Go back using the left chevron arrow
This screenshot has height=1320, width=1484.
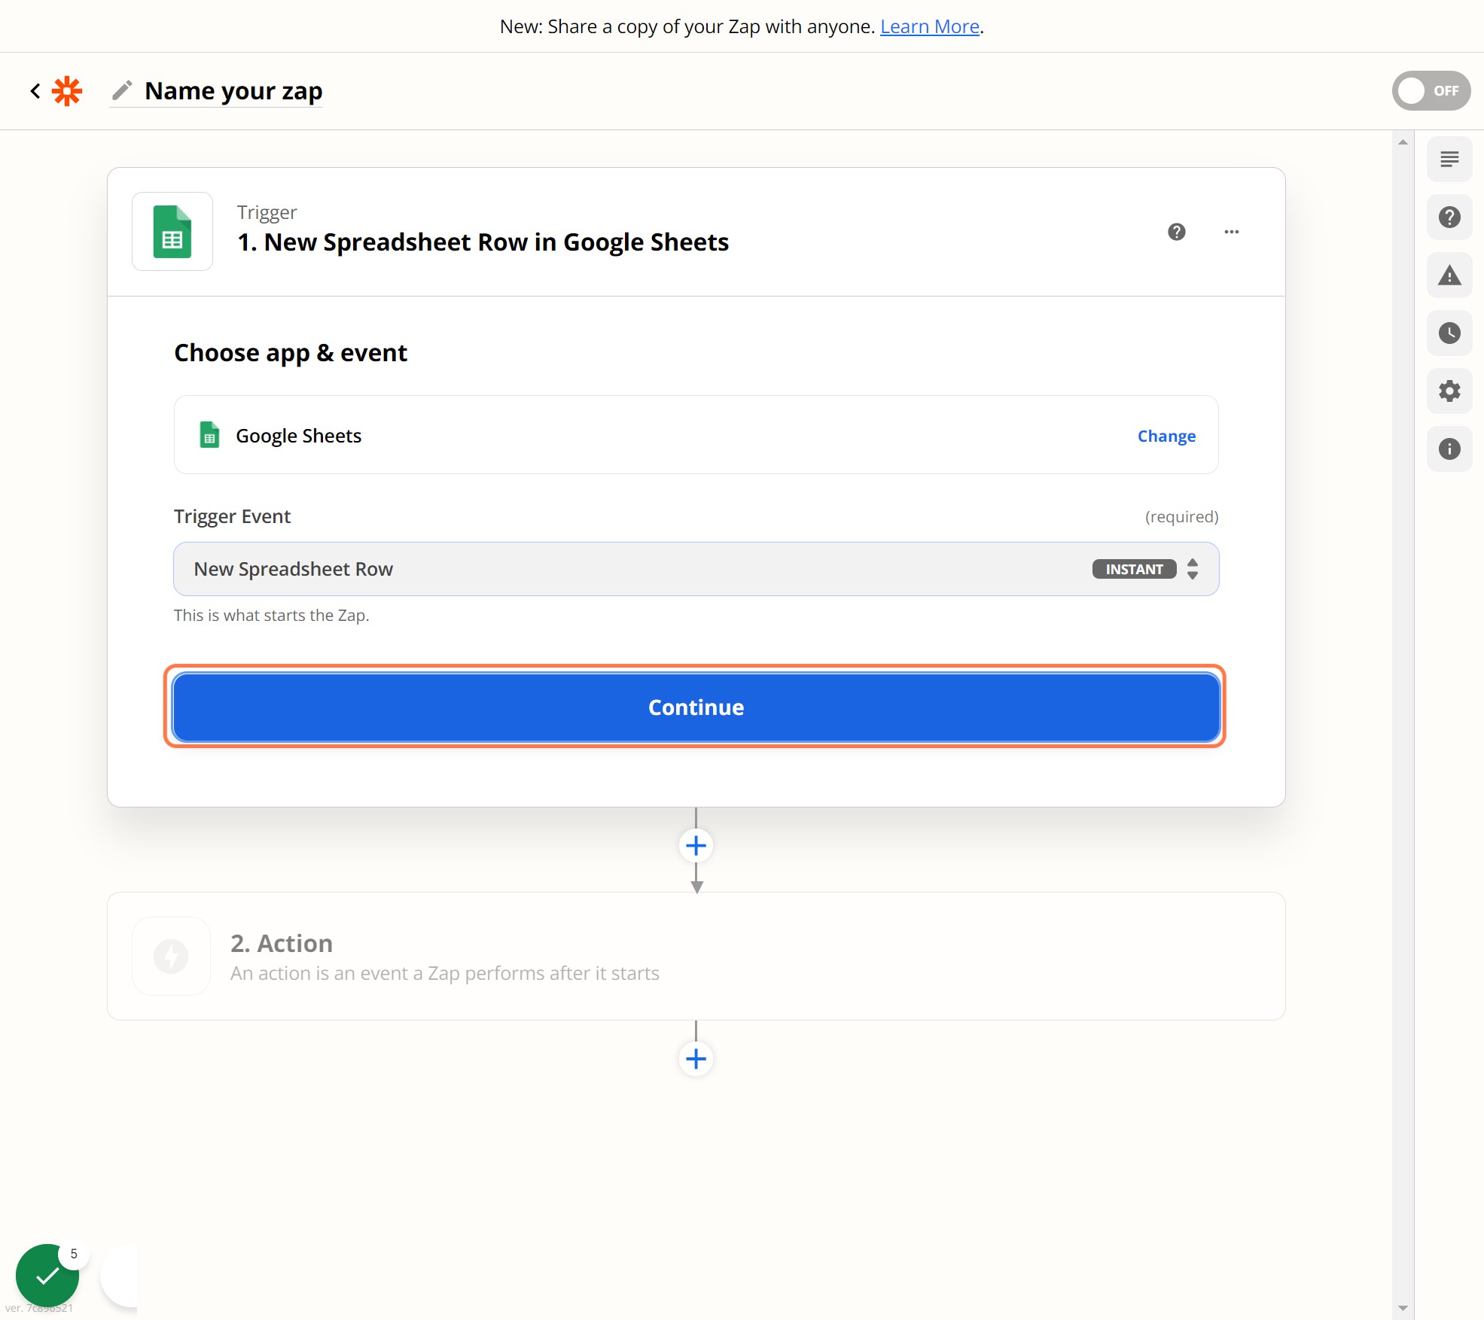35,91
